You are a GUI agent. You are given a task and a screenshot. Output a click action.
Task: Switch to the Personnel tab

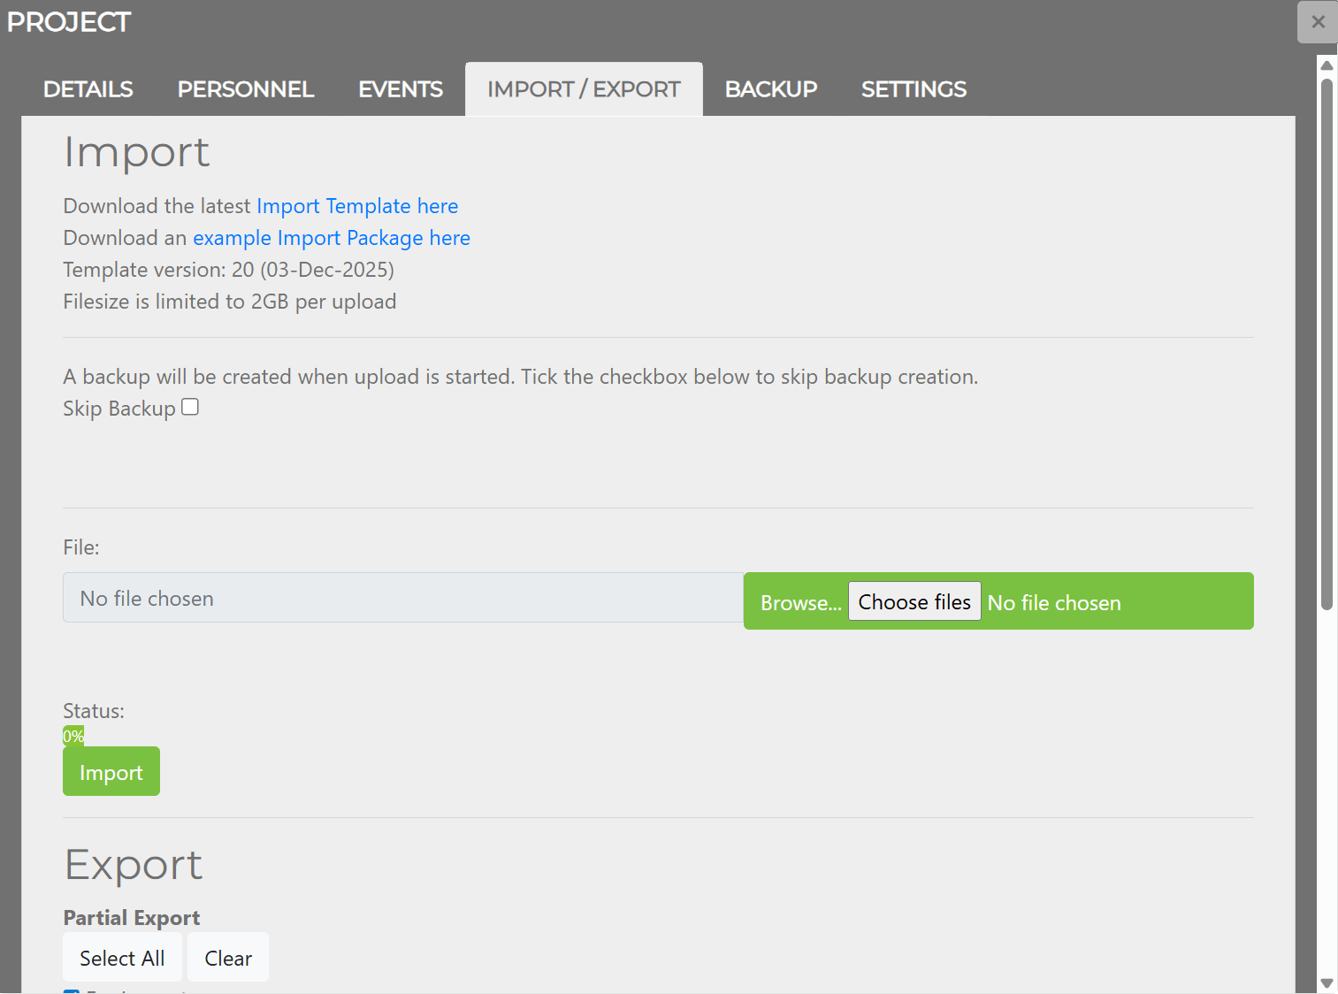[x=246, y=89]
